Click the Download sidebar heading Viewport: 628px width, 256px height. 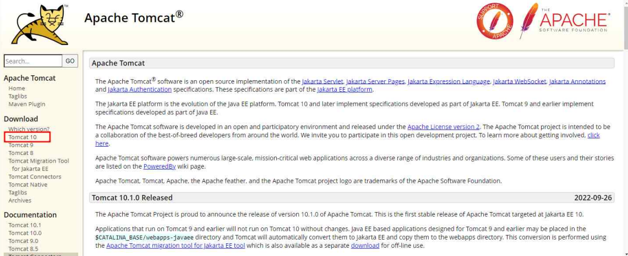pyautogui.click(x=21, y=119)
